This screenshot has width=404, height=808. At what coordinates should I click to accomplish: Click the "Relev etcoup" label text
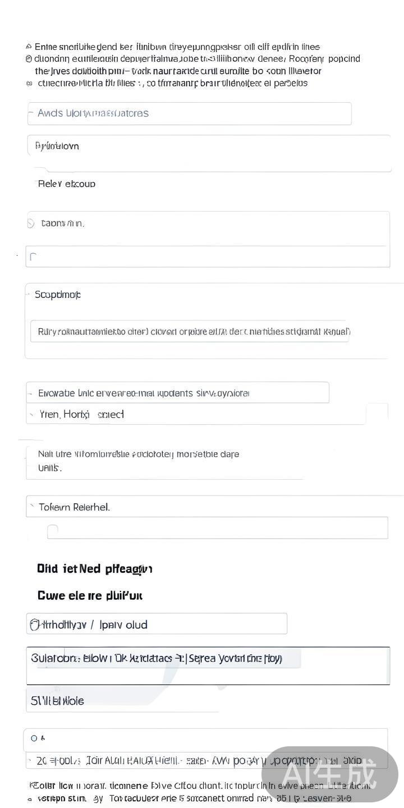[66, 183]
